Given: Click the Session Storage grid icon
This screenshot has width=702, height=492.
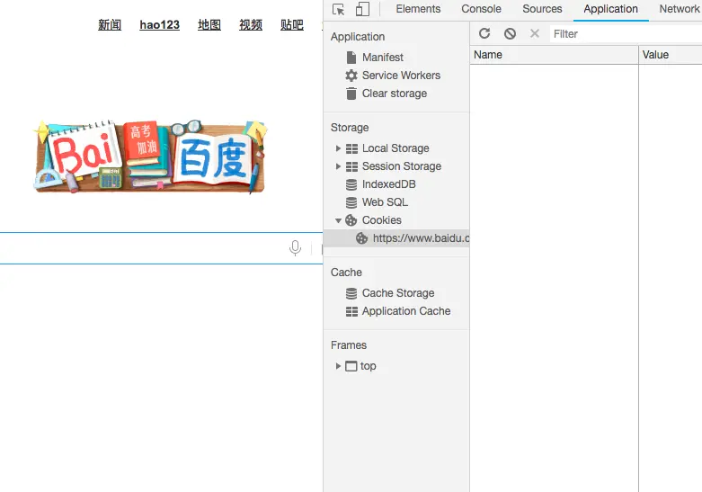Looking at the screenshot, I should click(351, 166).
